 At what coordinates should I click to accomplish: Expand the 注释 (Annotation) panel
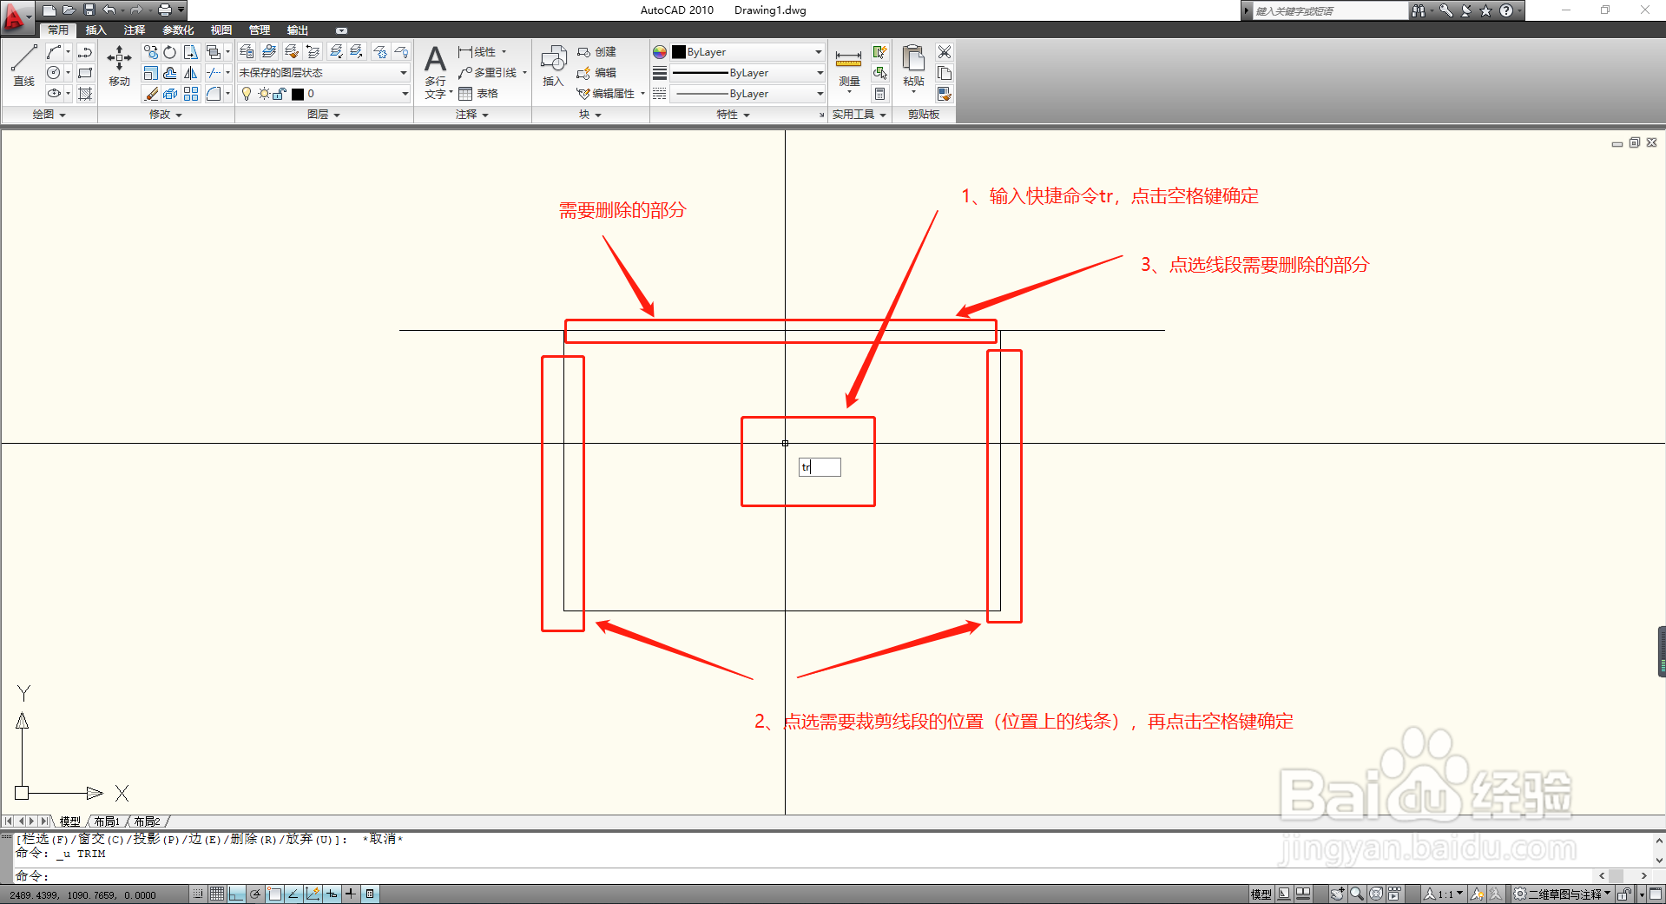pyautogui.click(x=472, y=115)
